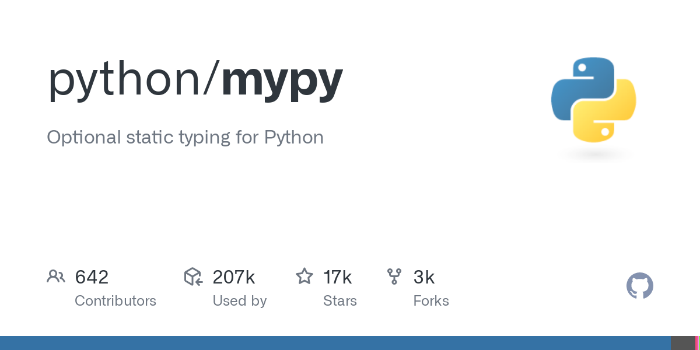Click the Contributors label
The height and width of the screenshot is (350, 700).
[x=116, y=301]
